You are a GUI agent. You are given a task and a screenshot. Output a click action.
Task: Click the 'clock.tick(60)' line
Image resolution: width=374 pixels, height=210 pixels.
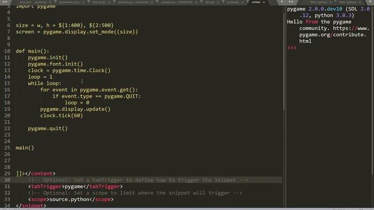(61, 116)
